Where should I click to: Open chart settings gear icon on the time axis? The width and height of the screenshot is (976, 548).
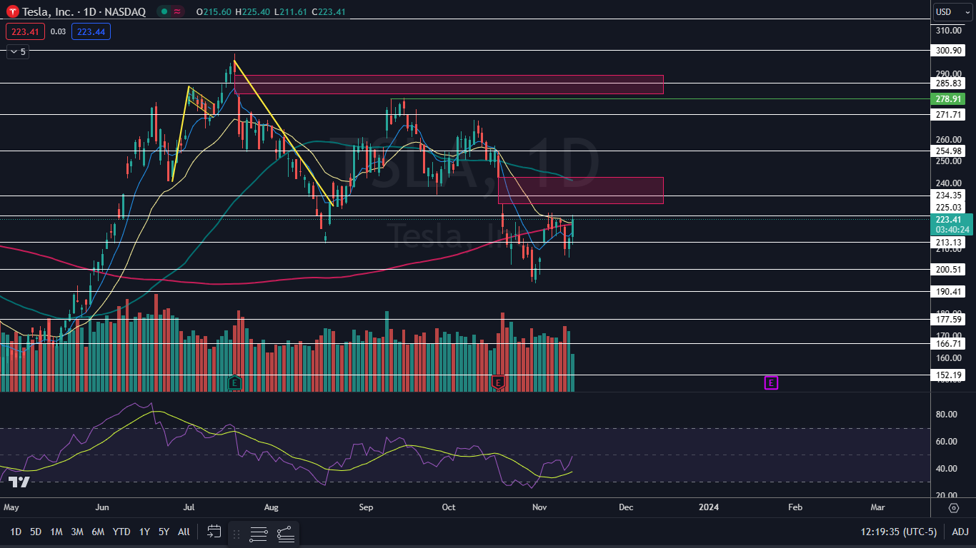click(x=954, y=507)
